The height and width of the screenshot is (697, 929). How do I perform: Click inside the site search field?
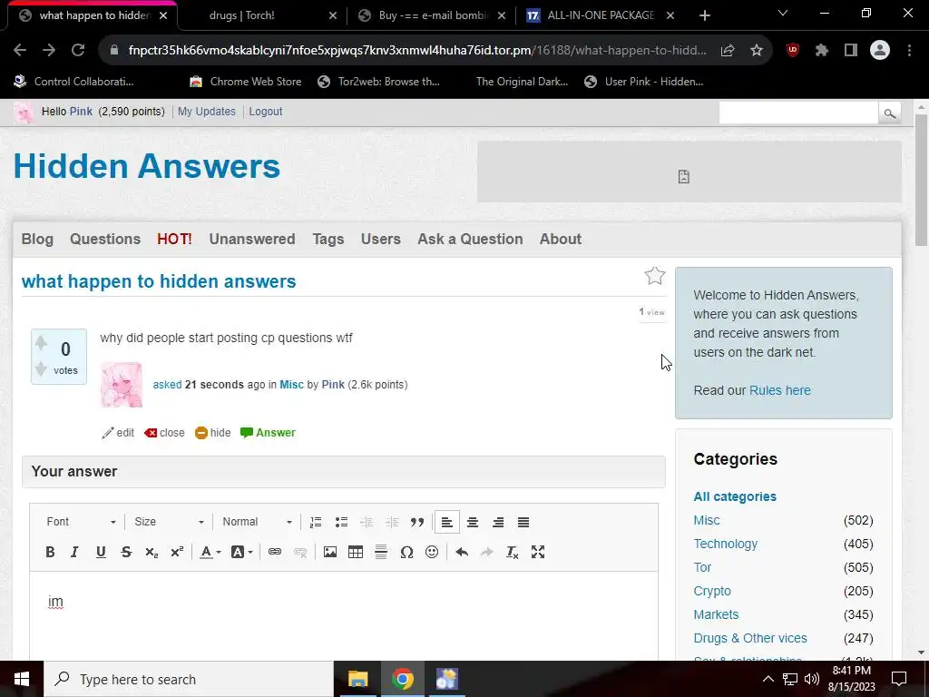point(798,113)
